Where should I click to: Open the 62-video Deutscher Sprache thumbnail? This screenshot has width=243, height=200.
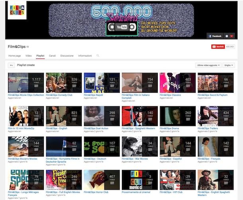click(64, 147)
